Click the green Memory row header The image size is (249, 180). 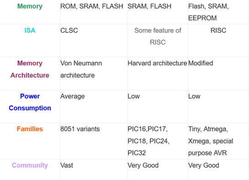click(x=30, y=6)
